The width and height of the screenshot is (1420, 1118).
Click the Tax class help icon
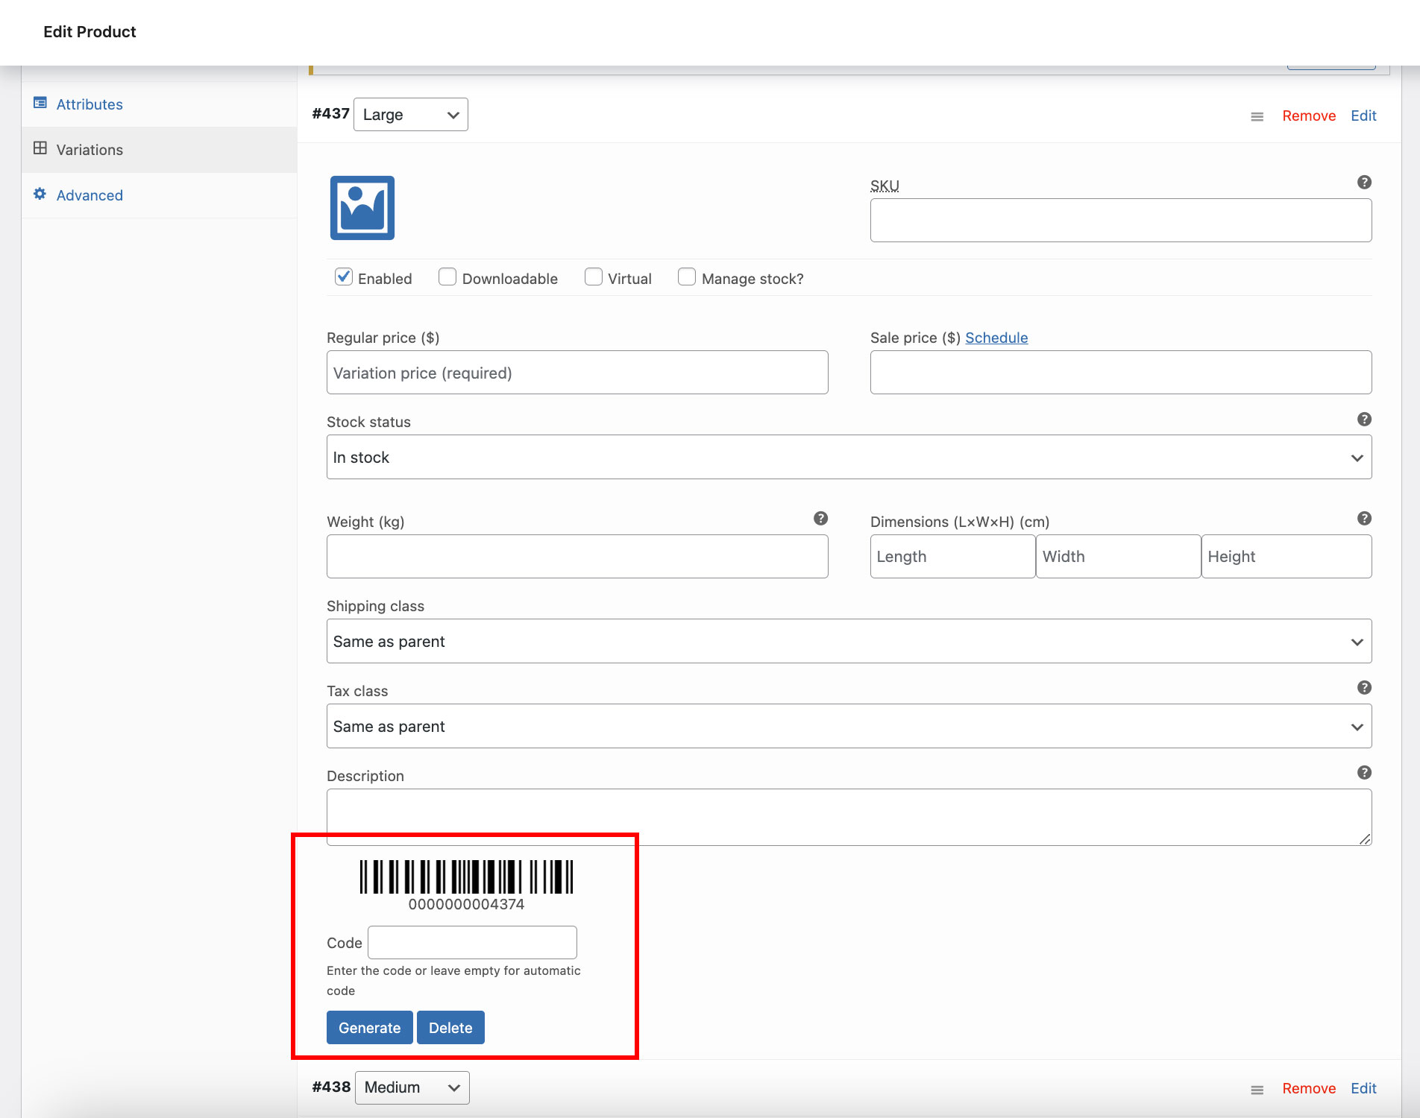[1364, 688]
